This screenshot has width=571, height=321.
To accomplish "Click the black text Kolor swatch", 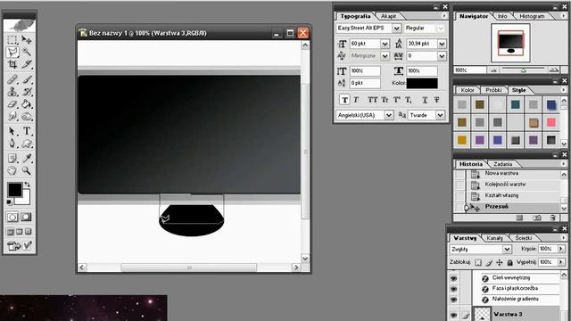I will point(422,83).
